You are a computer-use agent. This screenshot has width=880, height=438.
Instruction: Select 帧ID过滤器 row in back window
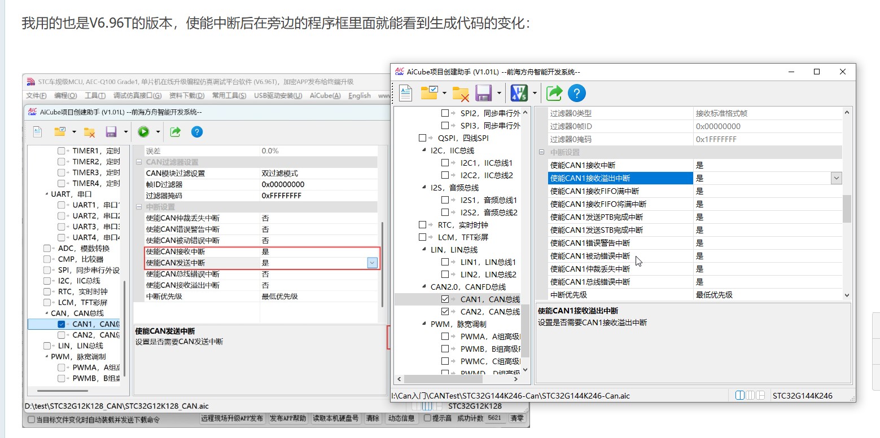[261, 184]
